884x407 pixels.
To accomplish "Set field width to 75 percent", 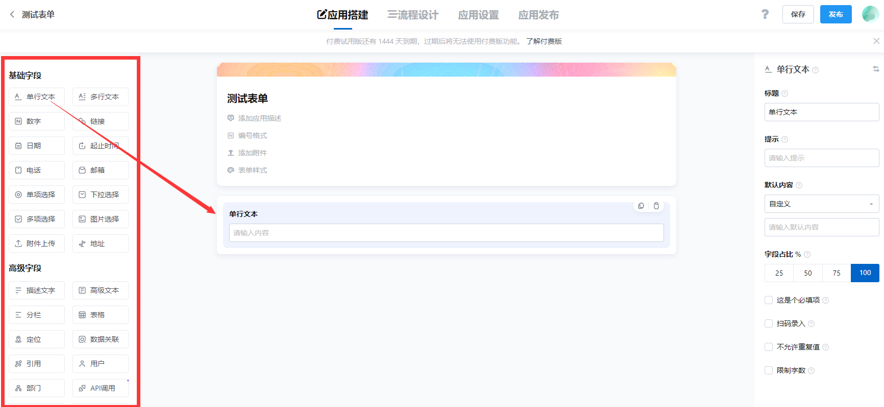I will click(x=837, y=273).
